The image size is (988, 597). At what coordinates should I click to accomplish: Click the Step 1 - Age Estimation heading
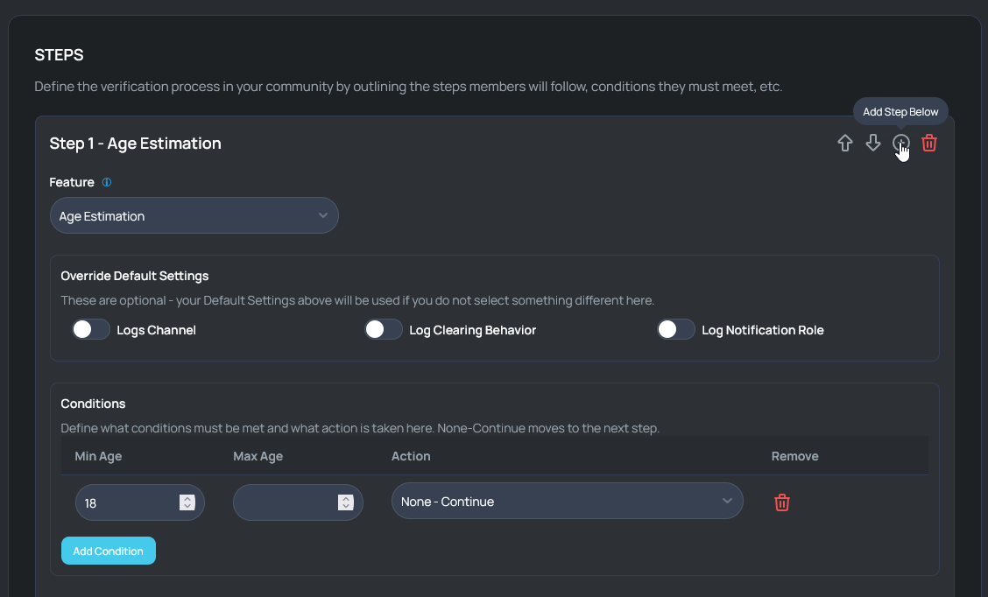(x=135, y=144)
